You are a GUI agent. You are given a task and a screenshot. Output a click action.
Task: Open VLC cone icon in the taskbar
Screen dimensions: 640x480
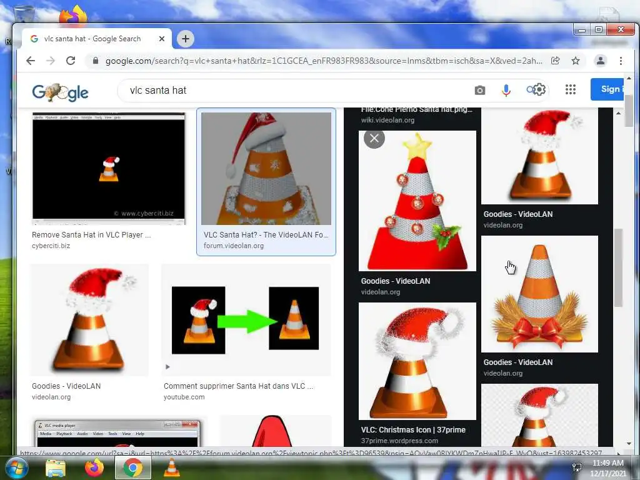pos(171,467)
